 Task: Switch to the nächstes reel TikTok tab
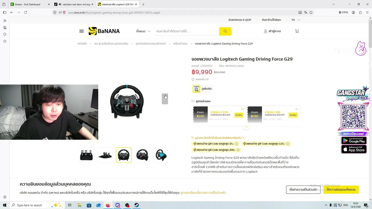[x=74, y=4]
